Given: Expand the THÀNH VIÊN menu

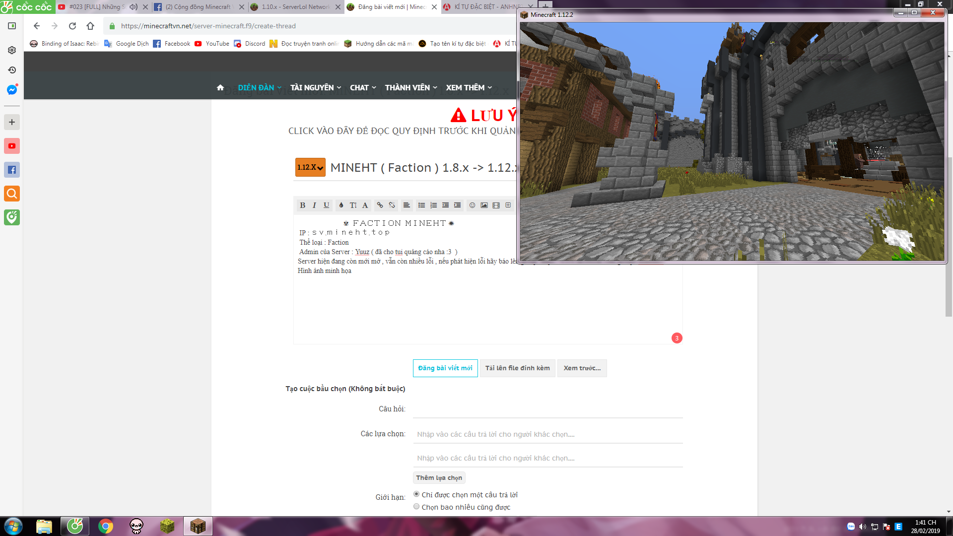Looking at the screenshot, I should (x=410, y=87).
